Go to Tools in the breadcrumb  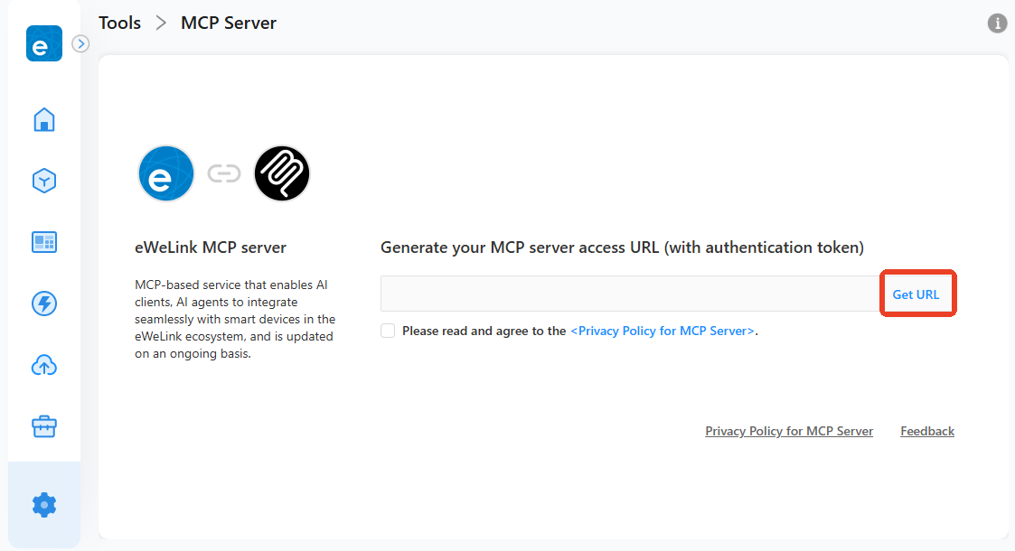pos(119,23)
